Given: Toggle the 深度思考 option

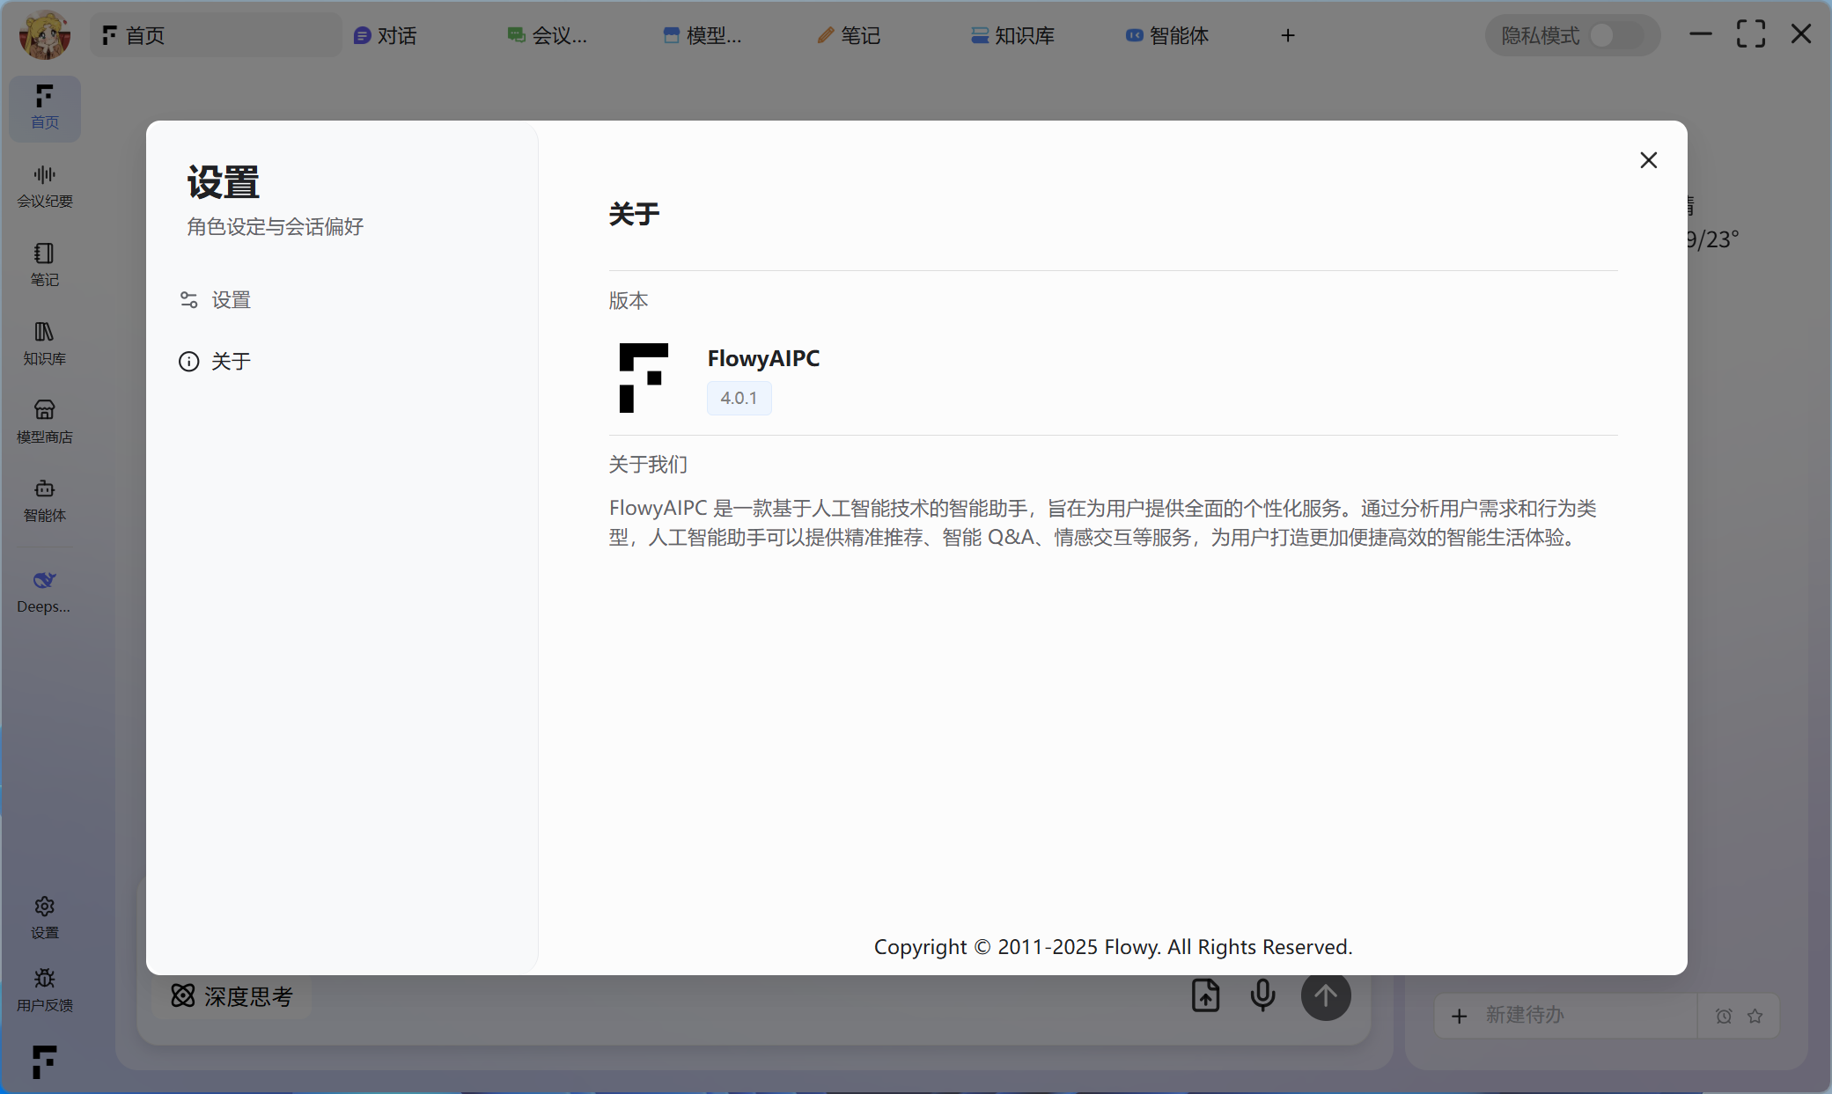Looking at the screenshot, I should click(232, 996).
